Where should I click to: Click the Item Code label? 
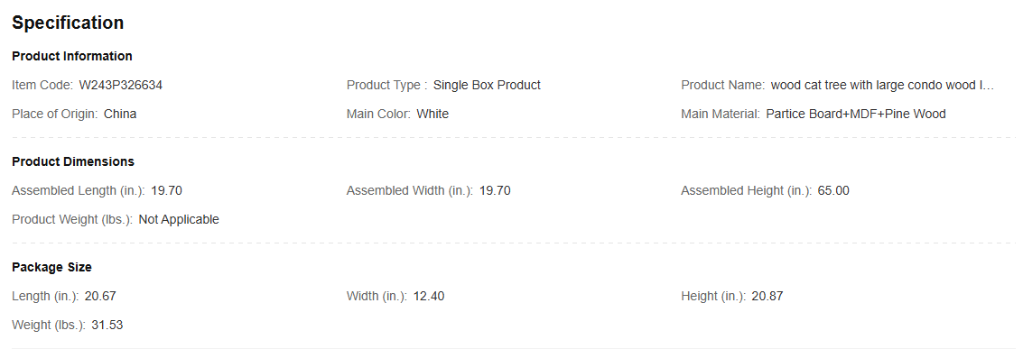[42, 86]
